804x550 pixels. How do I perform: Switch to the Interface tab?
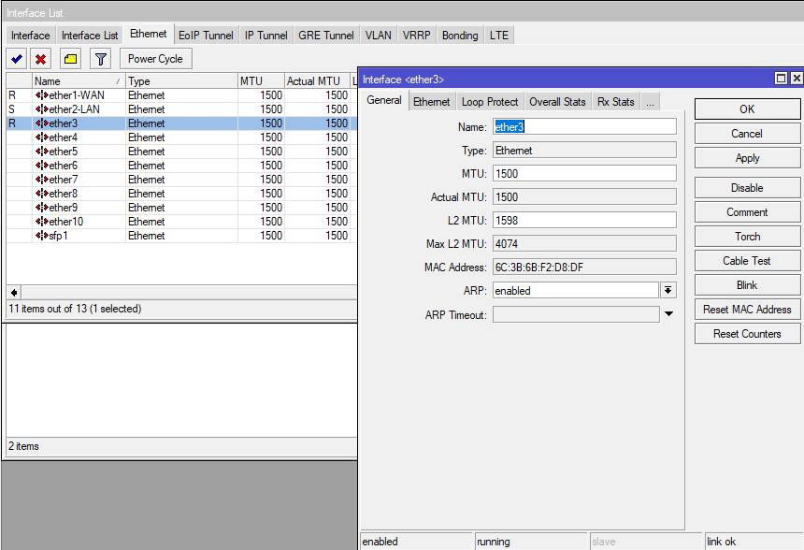click(30, 36)
